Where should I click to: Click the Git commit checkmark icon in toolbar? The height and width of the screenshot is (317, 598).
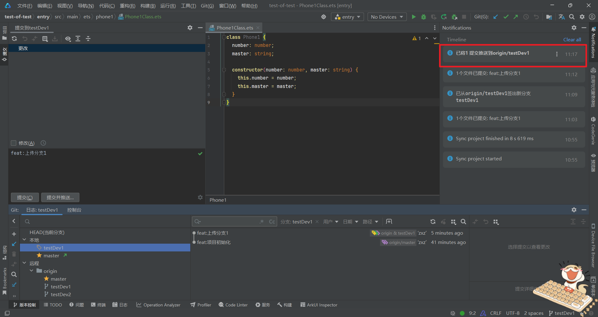tap(506, 17)
